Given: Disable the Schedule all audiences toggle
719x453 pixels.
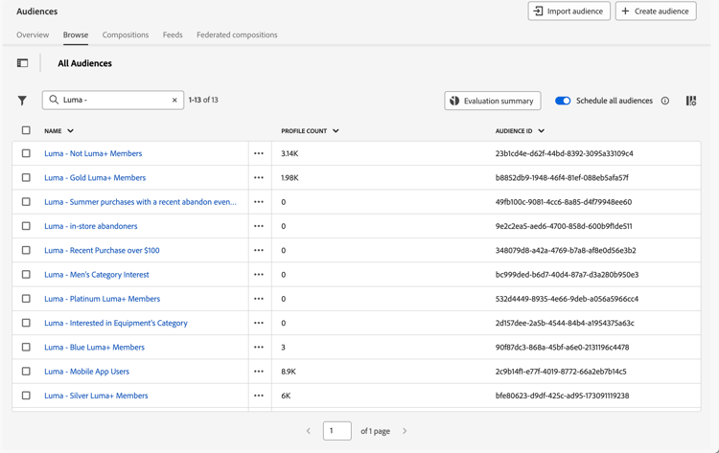Looking at the screenshot, I should coord(563,101).
